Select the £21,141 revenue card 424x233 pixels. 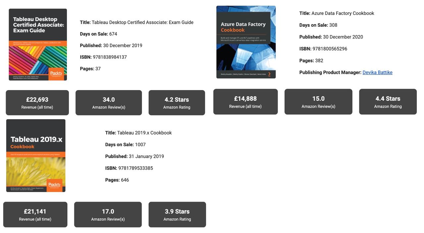point(35,215)
